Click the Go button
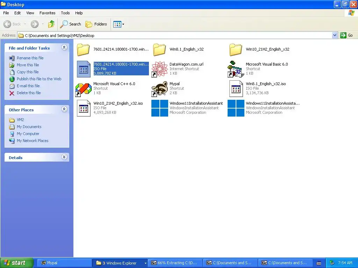The image size is (358, 268). pyautogui.click(x=346, y=35)
